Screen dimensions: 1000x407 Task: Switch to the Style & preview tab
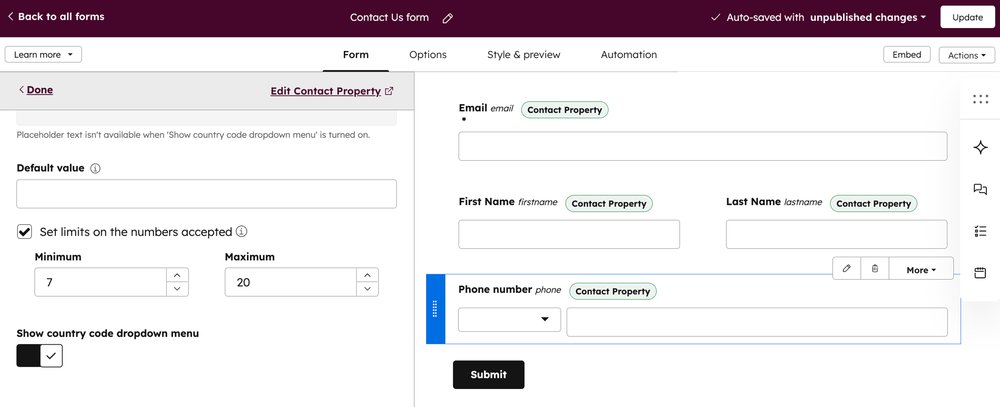[523, 55]
